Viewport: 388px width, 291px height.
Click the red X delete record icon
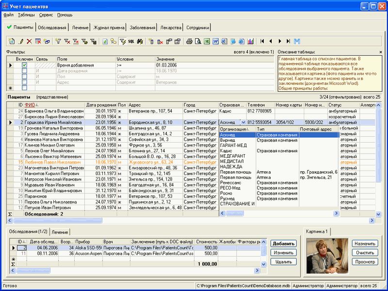coord(29,41)
